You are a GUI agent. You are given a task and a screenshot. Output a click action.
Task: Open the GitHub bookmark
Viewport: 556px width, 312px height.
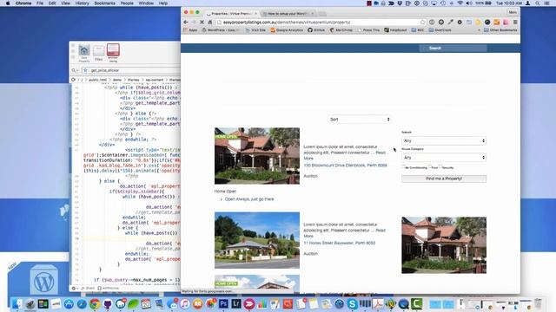coord(316,30)
